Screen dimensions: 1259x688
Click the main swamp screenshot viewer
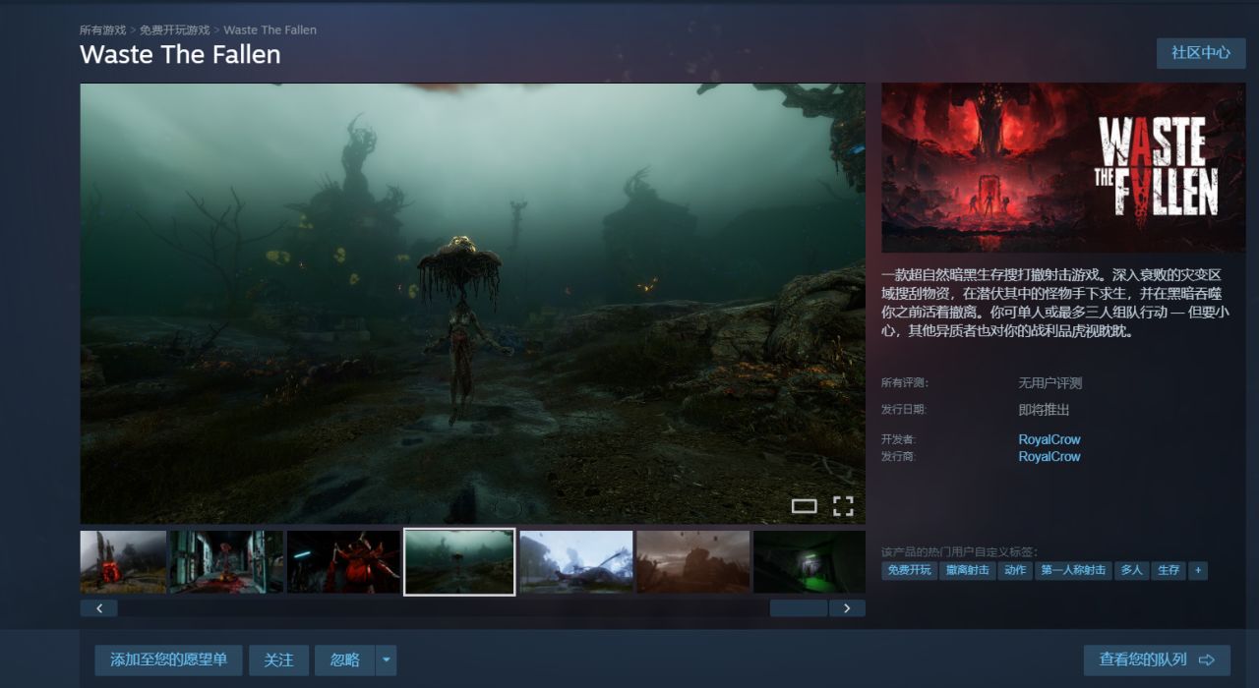click(x=473, y=304)
